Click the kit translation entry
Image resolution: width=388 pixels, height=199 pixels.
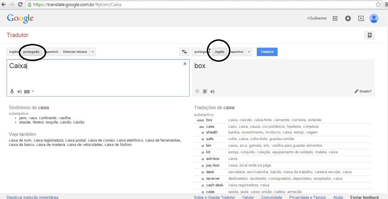pyautogui.click(x=208, y=152)
